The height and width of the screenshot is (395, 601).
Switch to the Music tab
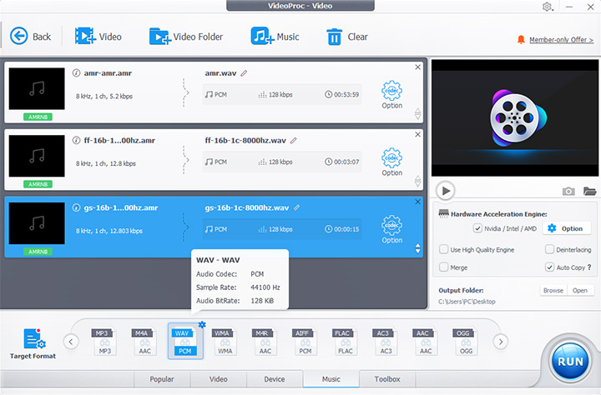331,379
